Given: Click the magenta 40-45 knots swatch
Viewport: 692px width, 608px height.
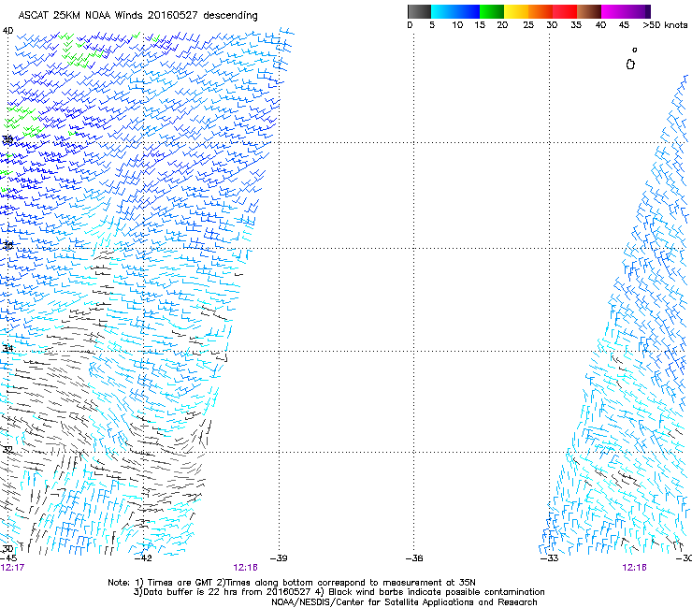Looking at the screenshot, I should [613, 11].
